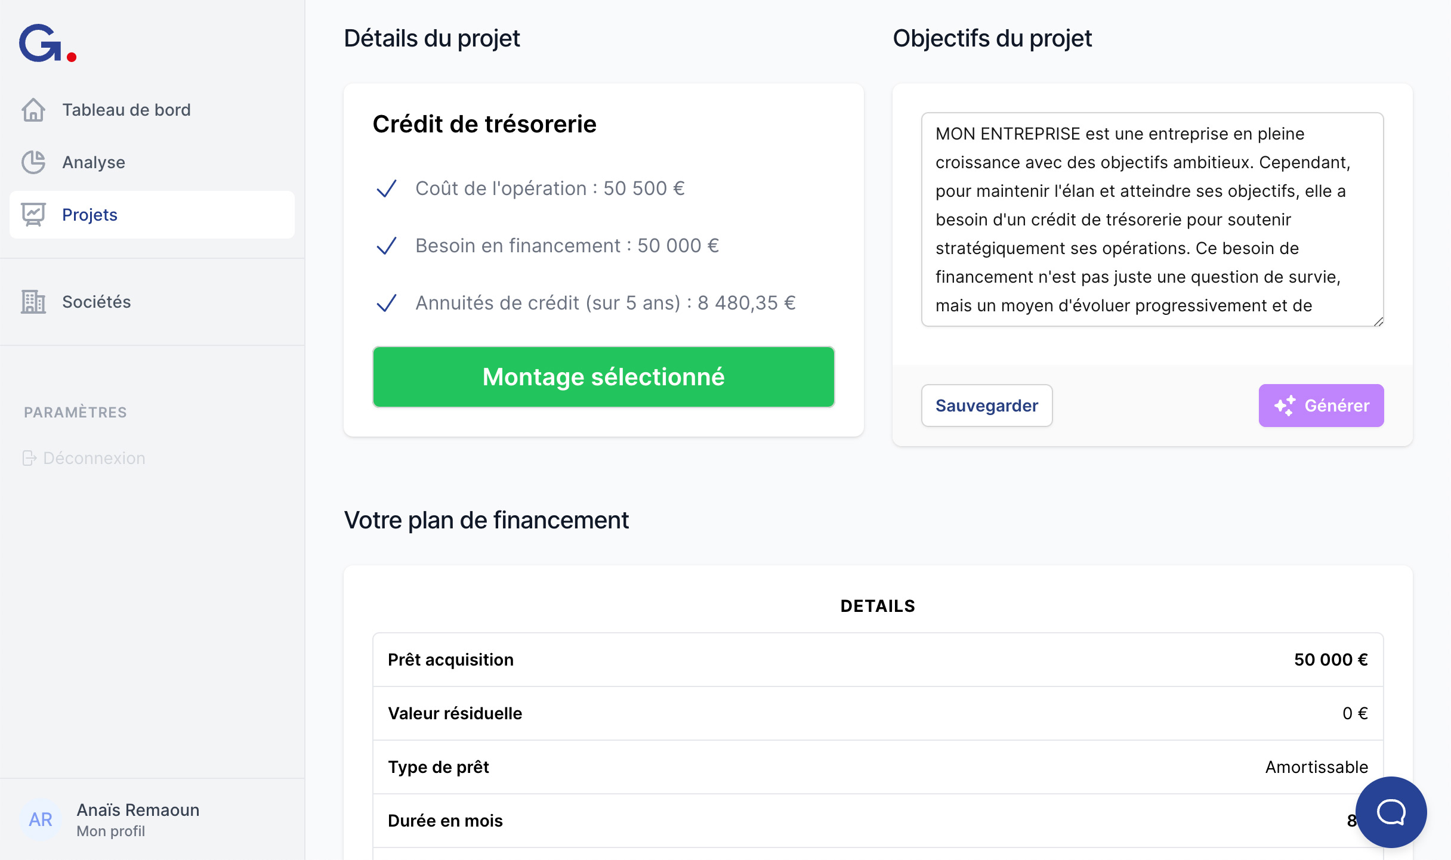Toggle the checkmark beside Coût de l'opération

[387, 188]
